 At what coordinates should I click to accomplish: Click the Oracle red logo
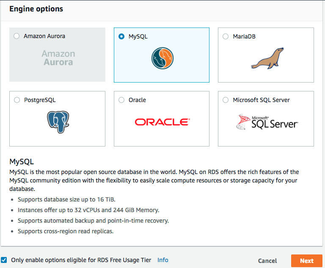pyautogui.click(x=162, y=122)
